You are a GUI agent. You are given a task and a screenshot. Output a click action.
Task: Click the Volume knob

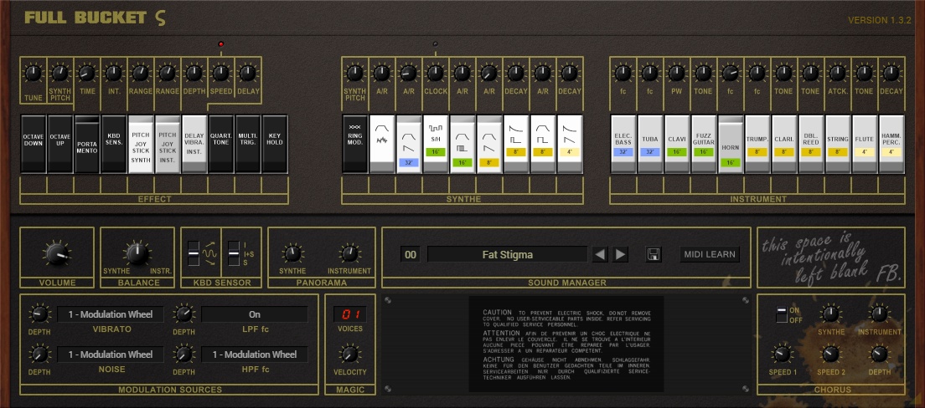(57, 254)
